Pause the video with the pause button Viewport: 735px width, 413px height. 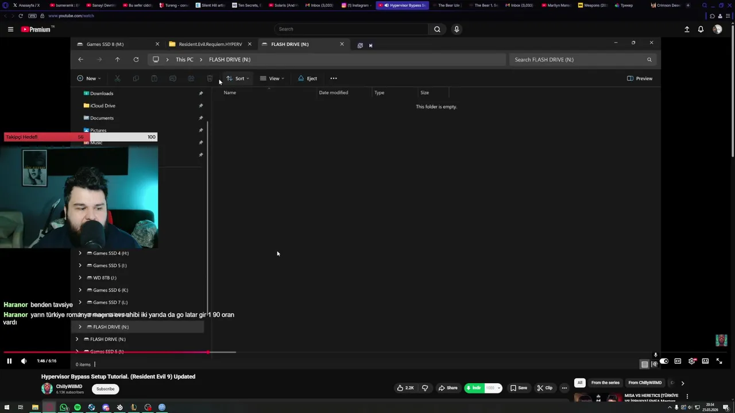click(9, 361)
